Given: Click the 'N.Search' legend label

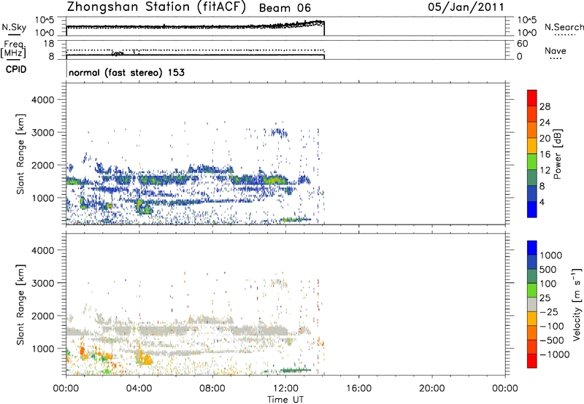Looking at the screenshot, I should [564, 27].
